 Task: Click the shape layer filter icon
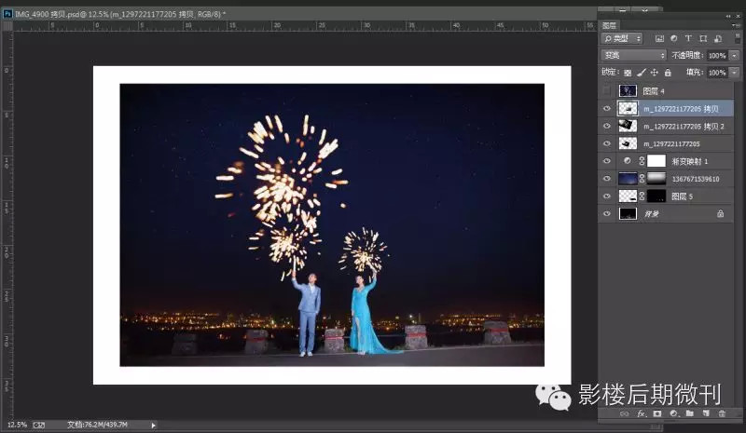[x=703, y=38]
